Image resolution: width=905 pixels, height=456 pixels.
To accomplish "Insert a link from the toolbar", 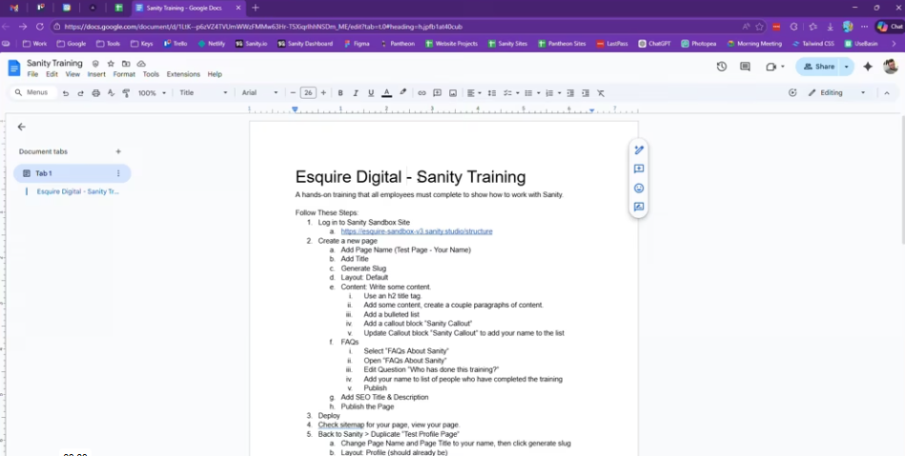I will pyautogui.click(x=422, y=92).
